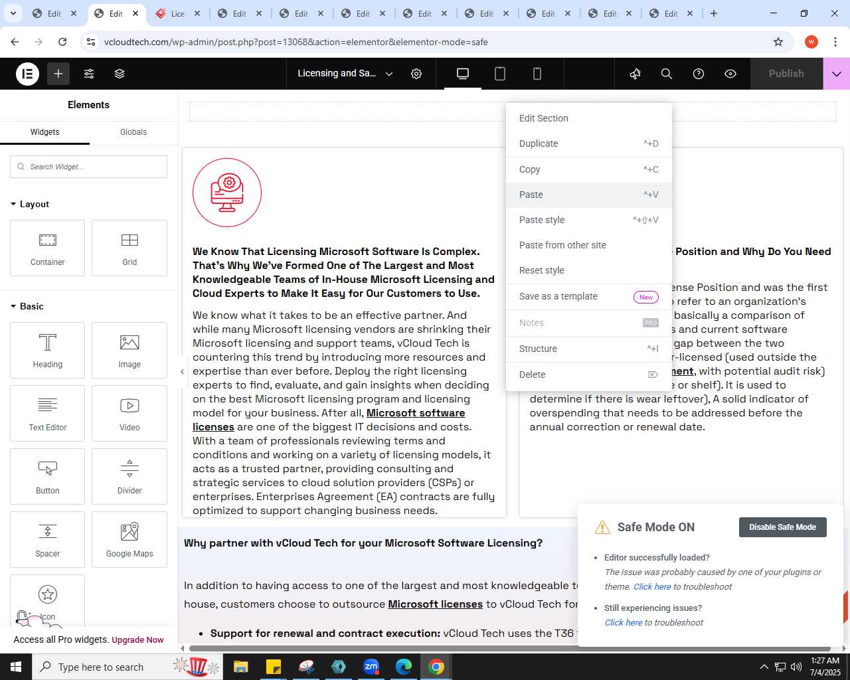Select the Button widget
Image resolution: width=850 pixels, height=680 pixels.
click(48, 476)
